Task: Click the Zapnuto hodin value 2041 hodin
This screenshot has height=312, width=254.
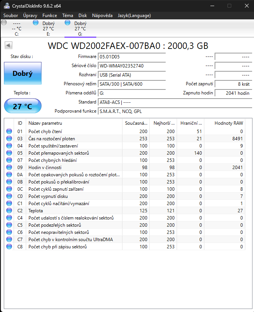Action: (234, 93)
